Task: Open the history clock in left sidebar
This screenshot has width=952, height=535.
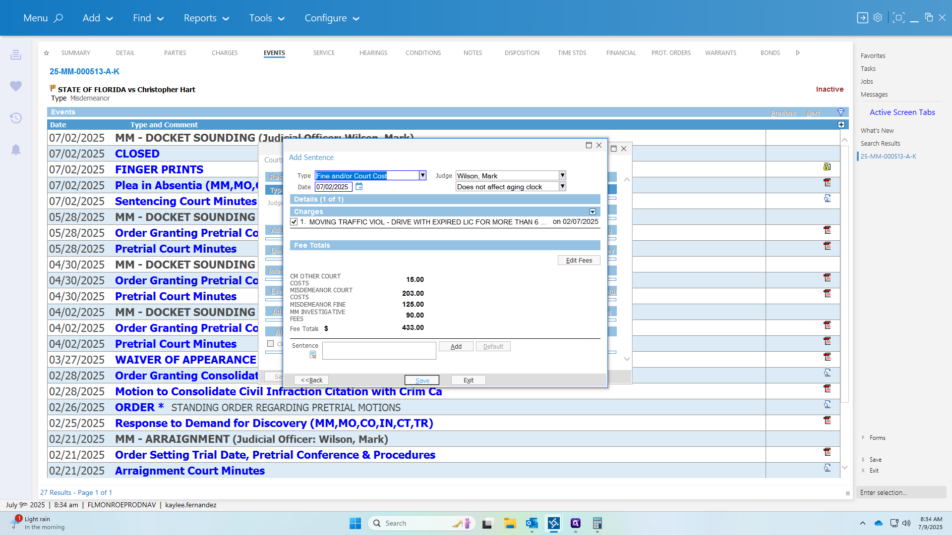Action: click(16, 118)
